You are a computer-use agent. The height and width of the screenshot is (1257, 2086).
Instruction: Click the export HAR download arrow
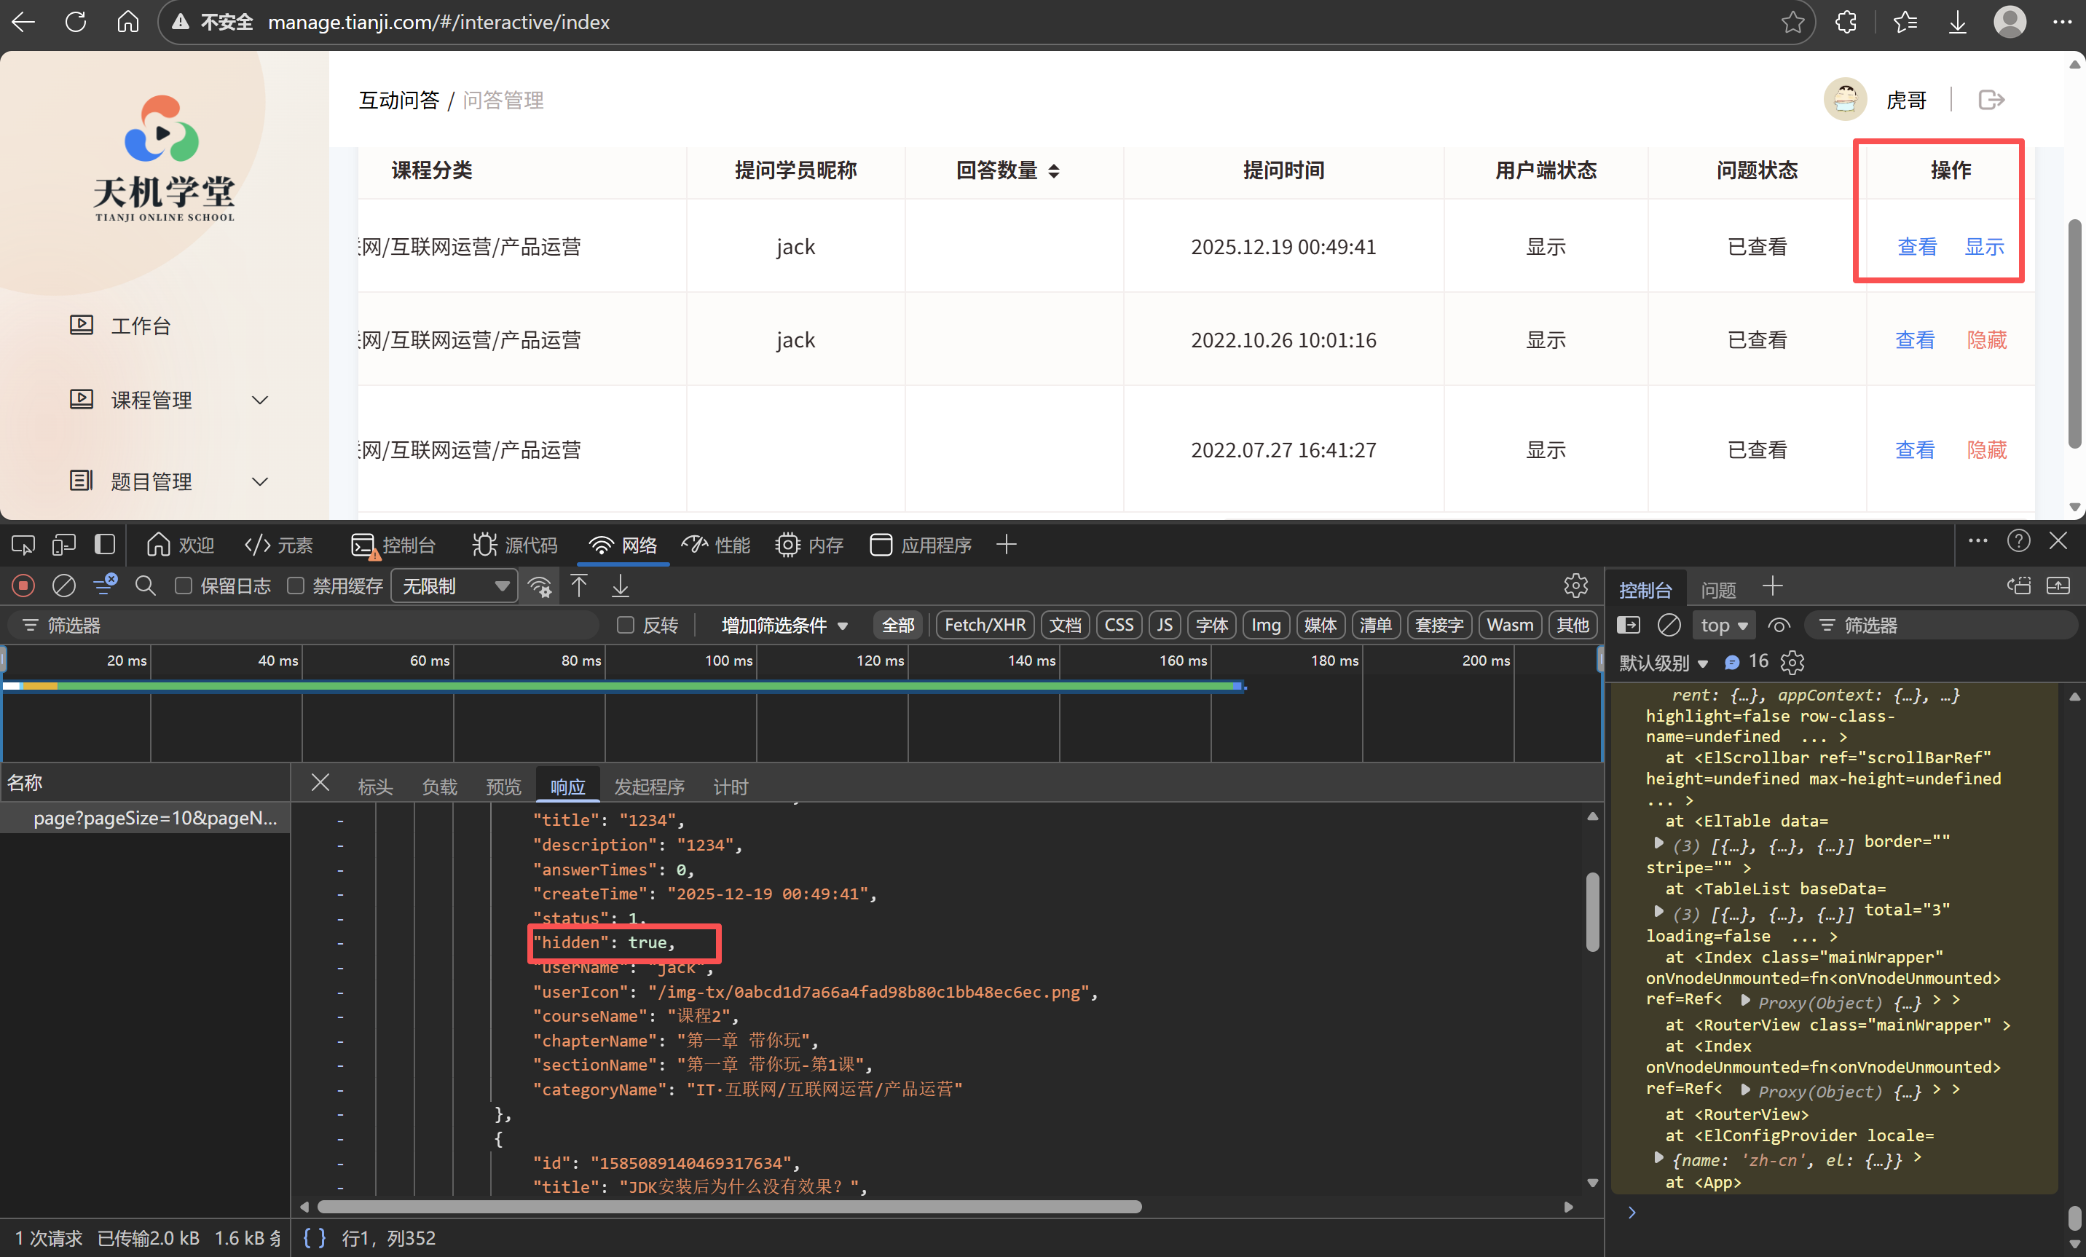coord(621,586)
